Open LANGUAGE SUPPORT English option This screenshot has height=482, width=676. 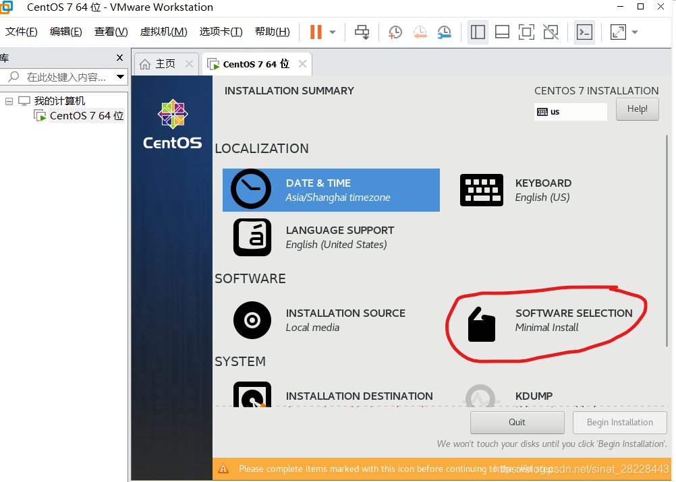point(340,237)
